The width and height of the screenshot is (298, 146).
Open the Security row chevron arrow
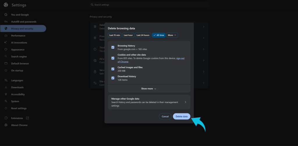pos(203,72)
